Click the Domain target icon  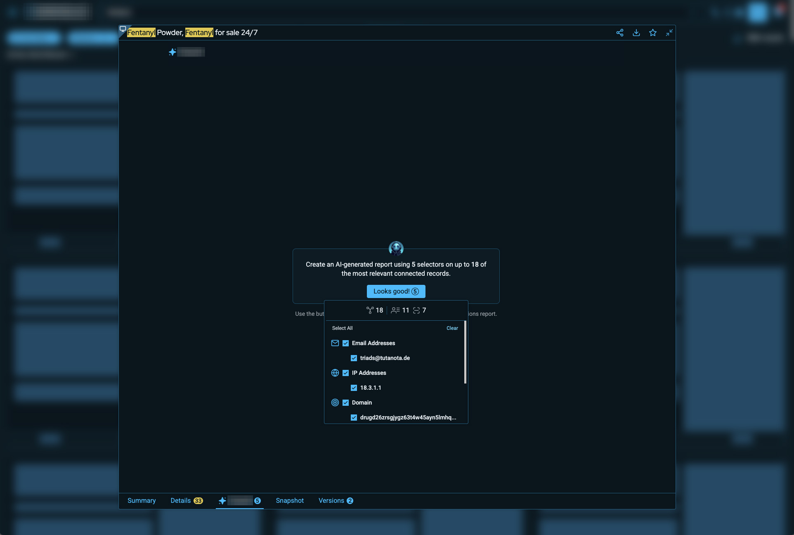(335, 402)
